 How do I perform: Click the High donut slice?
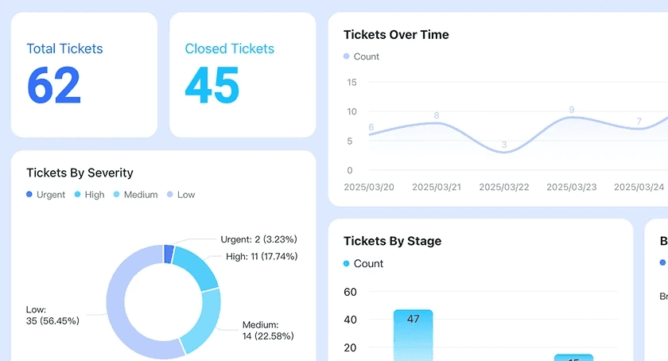pyautogui.click(x=197, y=268)
